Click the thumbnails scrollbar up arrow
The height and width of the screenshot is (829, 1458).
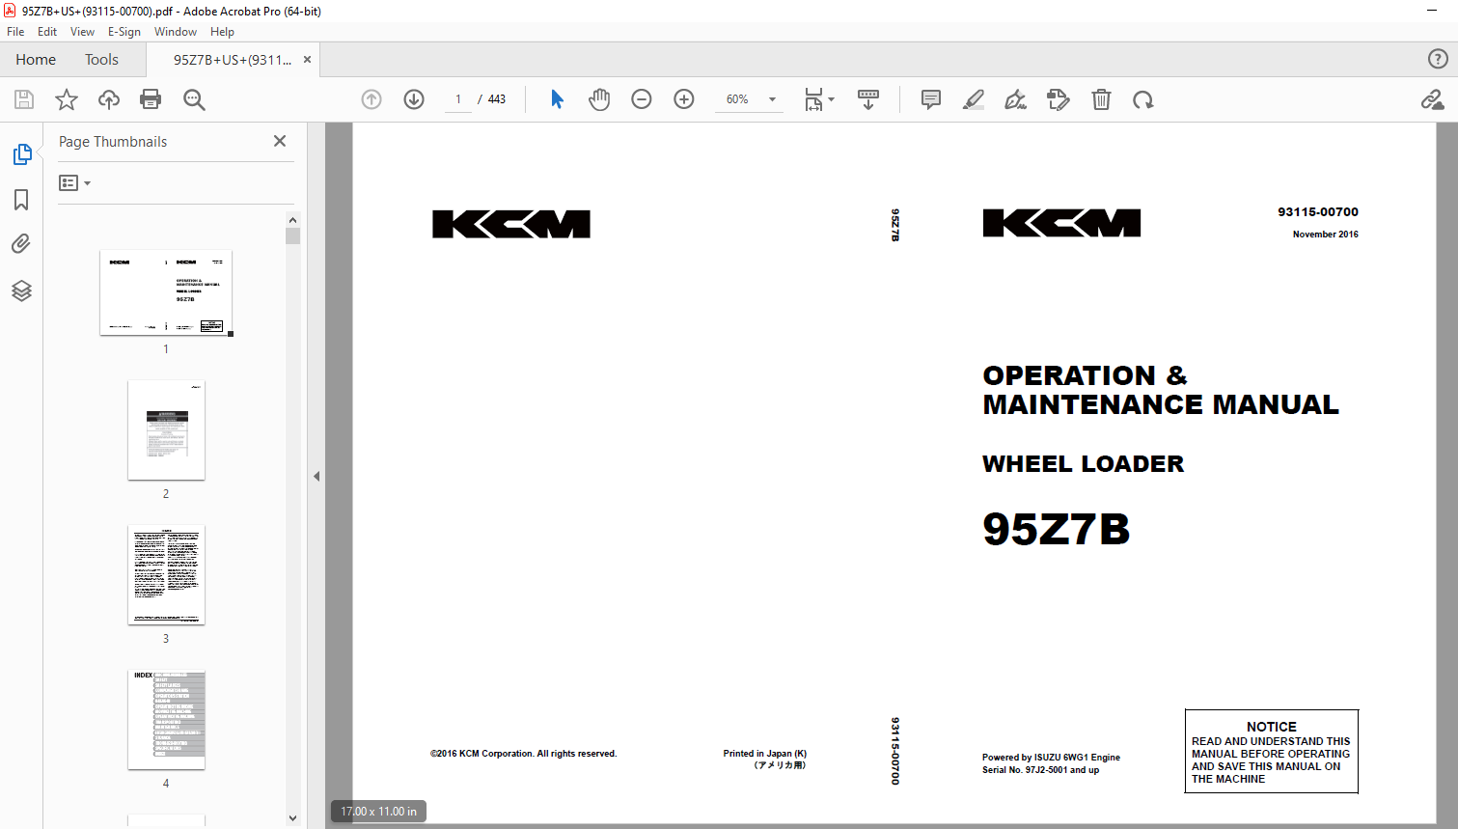click(293, 220)
